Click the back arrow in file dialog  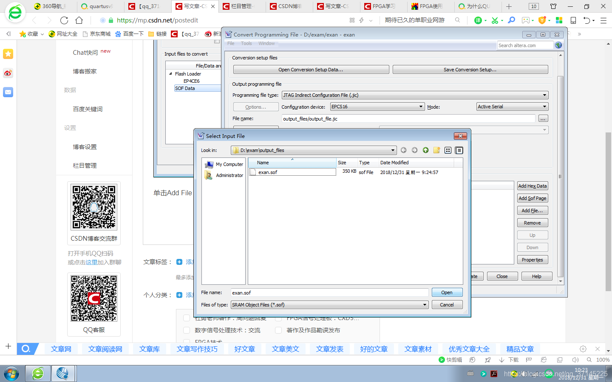point(403,150)
